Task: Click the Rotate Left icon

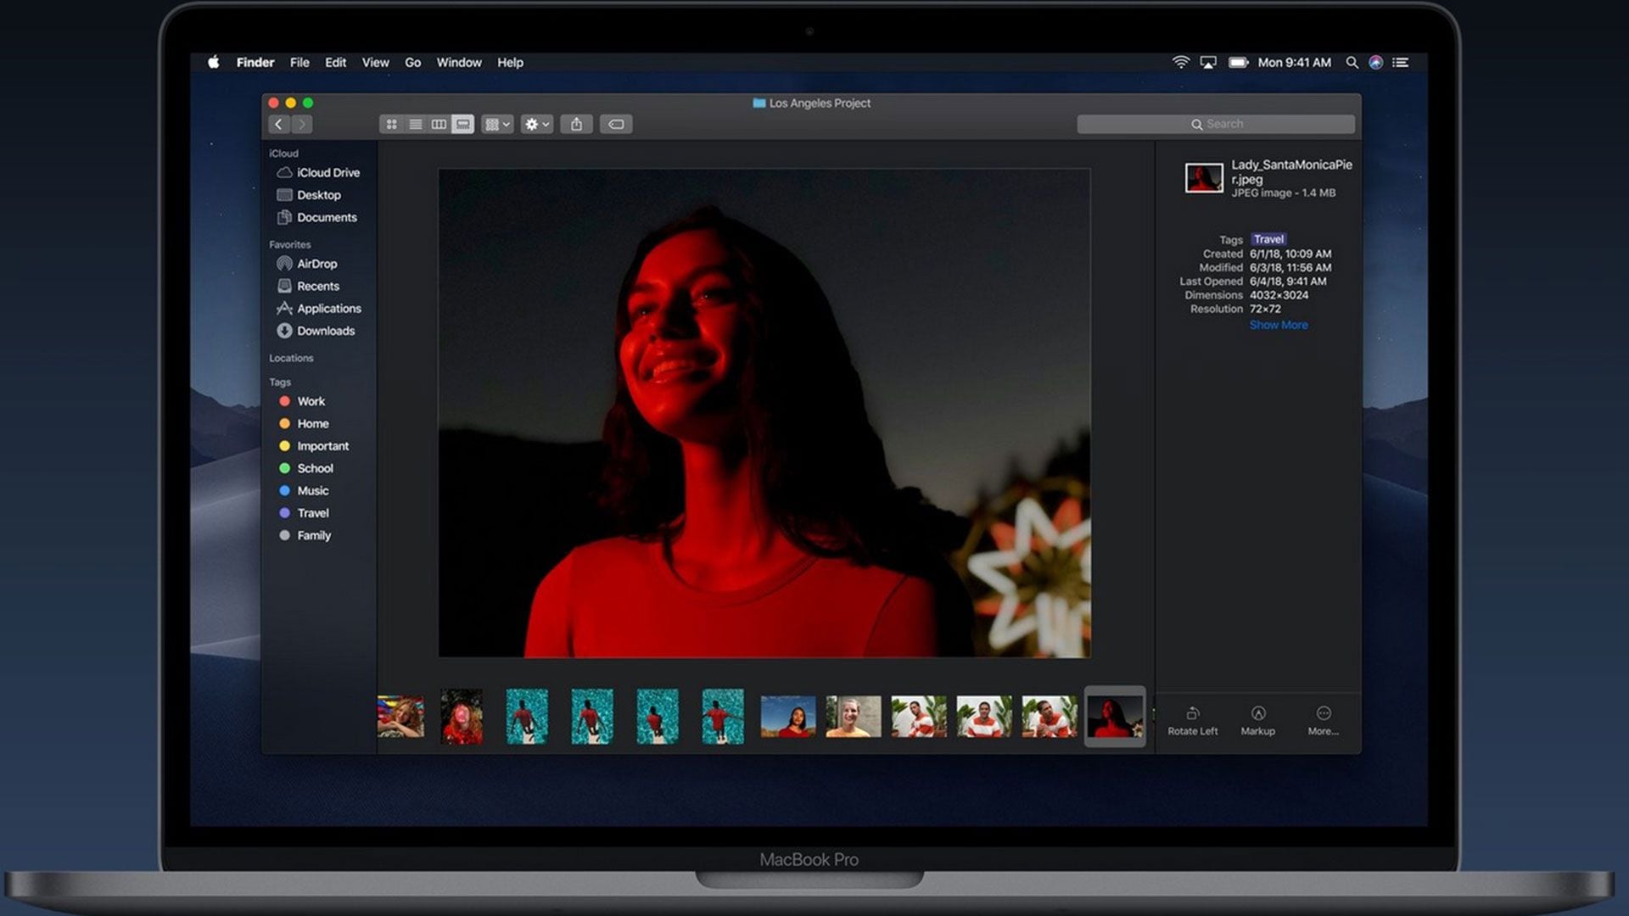Action: tap(1192, 714)
